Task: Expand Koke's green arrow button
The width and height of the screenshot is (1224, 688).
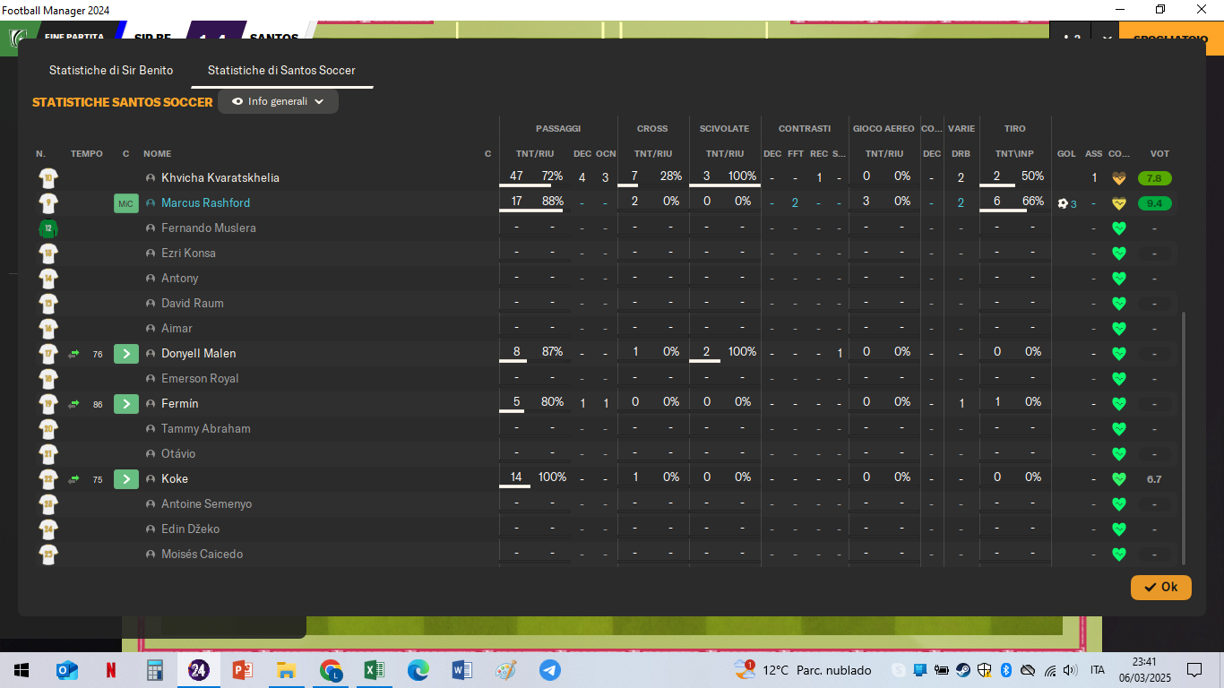Action: (126, 479)
